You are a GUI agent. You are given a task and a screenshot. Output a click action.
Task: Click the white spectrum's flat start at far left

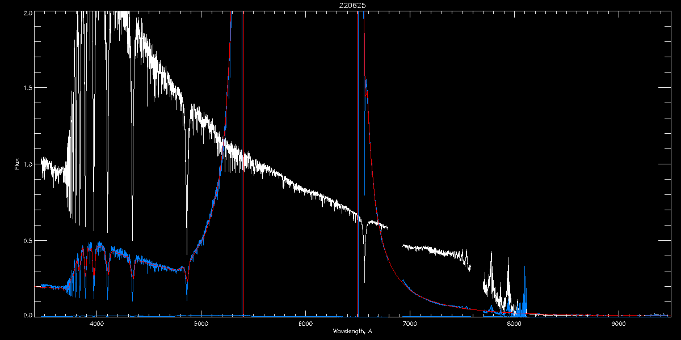click(48, 167)
